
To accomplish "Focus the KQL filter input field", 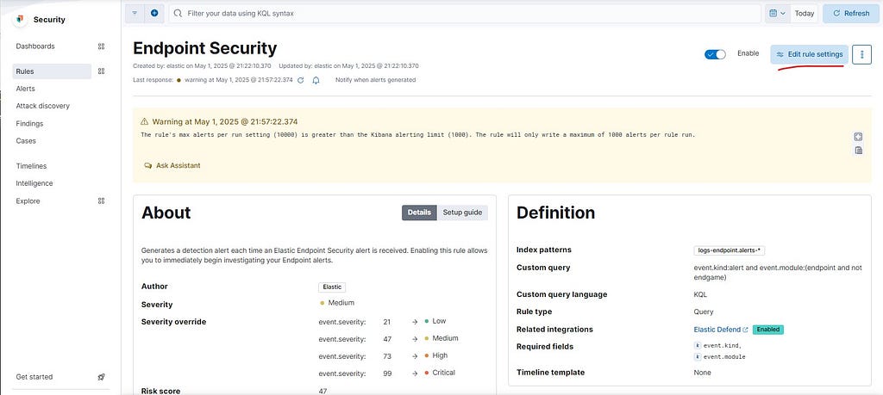I will [x=465, y=13].
